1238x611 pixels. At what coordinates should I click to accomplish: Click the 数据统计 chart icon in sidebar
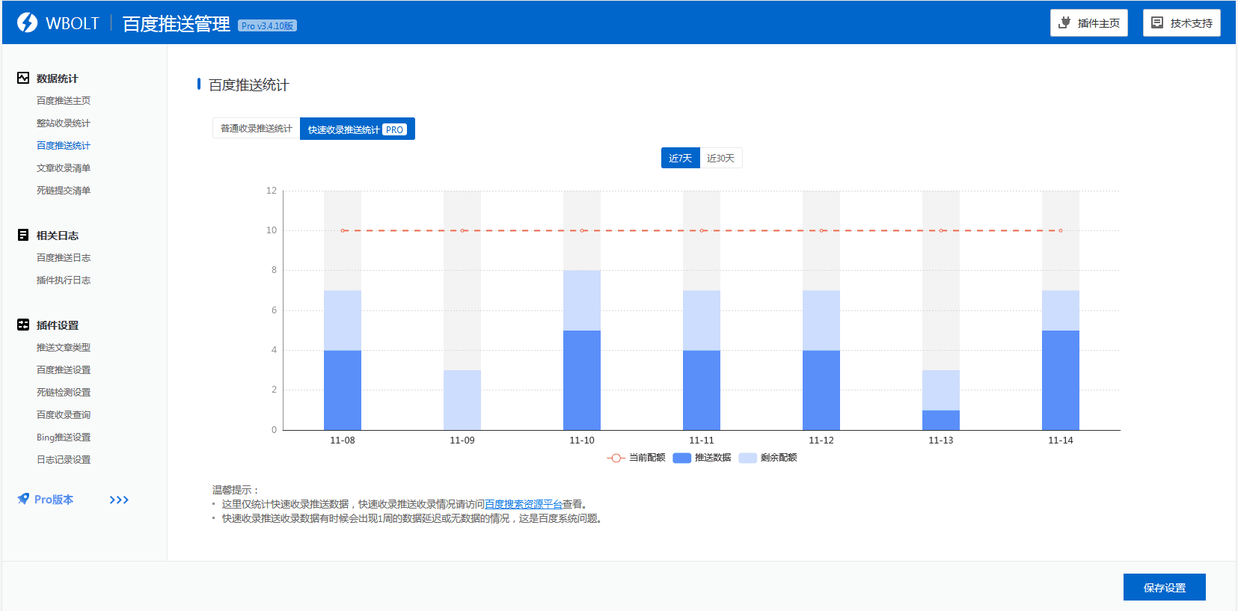[x=23, y=78]
